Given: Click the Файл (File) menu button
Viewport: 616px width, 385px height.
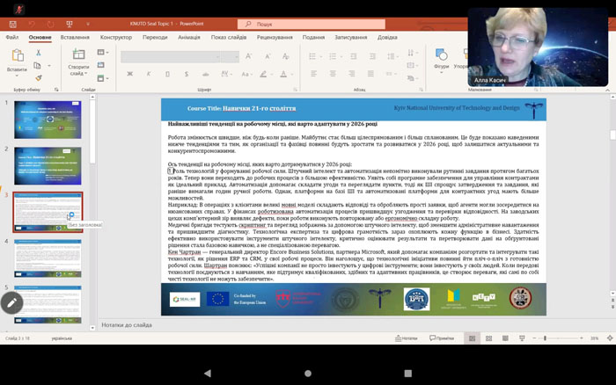Looking at the screenshot, I should (12, 37).
